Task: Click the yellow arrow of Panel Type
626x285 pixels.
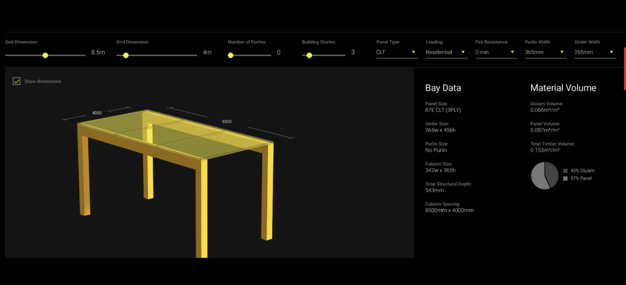Action: (x=413, y=52)
